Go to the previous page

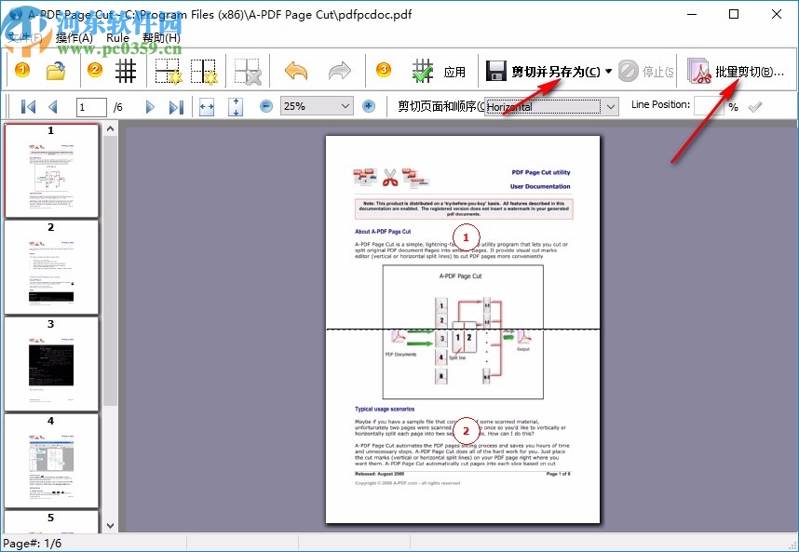[x=53, y=106]
